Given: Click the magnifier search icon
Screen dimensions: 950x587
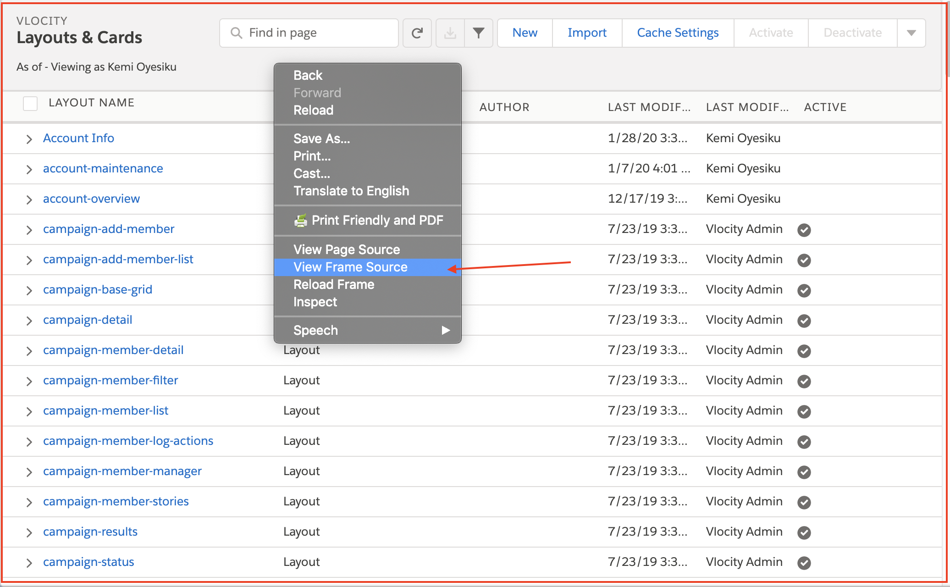Looking at the screenshot, I should click(x=236, y=33).
